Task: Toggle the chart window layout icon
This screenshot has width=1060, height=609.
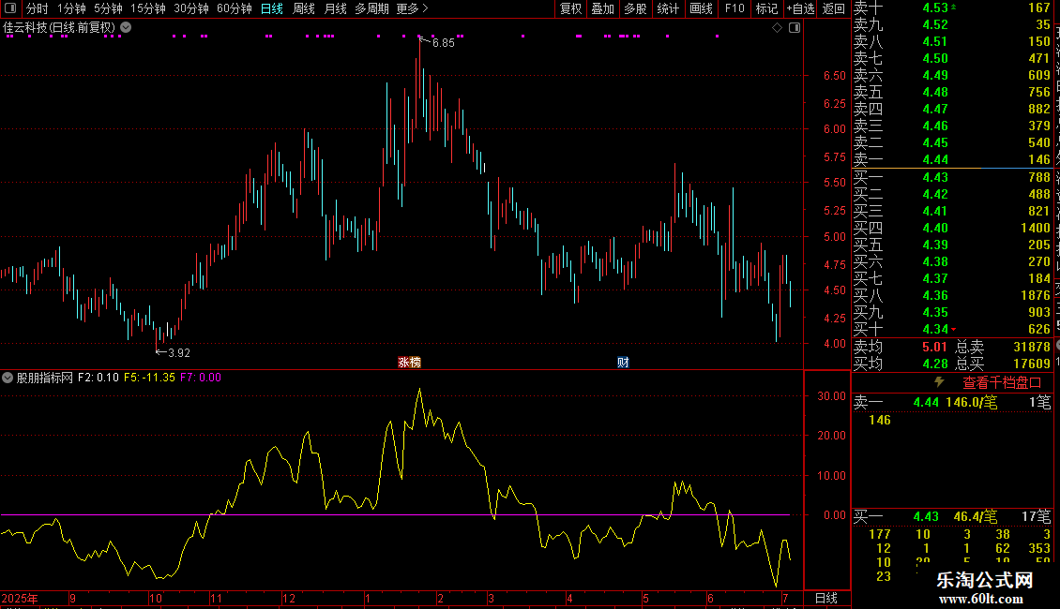Action: [795, 28]
